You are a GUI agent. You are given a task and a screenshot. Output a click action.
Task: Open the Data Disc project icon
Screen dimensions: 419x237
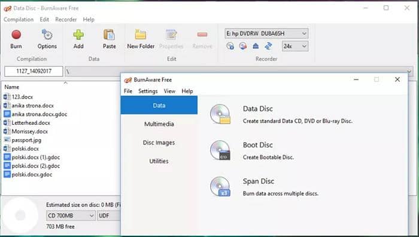click(x=220, y=114)
